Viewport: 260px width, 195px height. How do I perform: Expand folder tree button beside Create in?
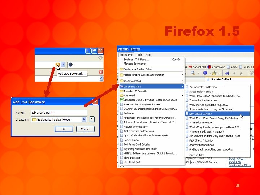point(92,119)
